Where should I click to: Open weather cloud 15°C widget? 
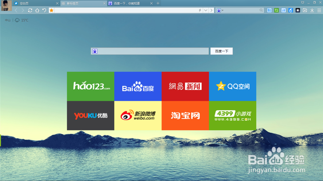point(21,20)
